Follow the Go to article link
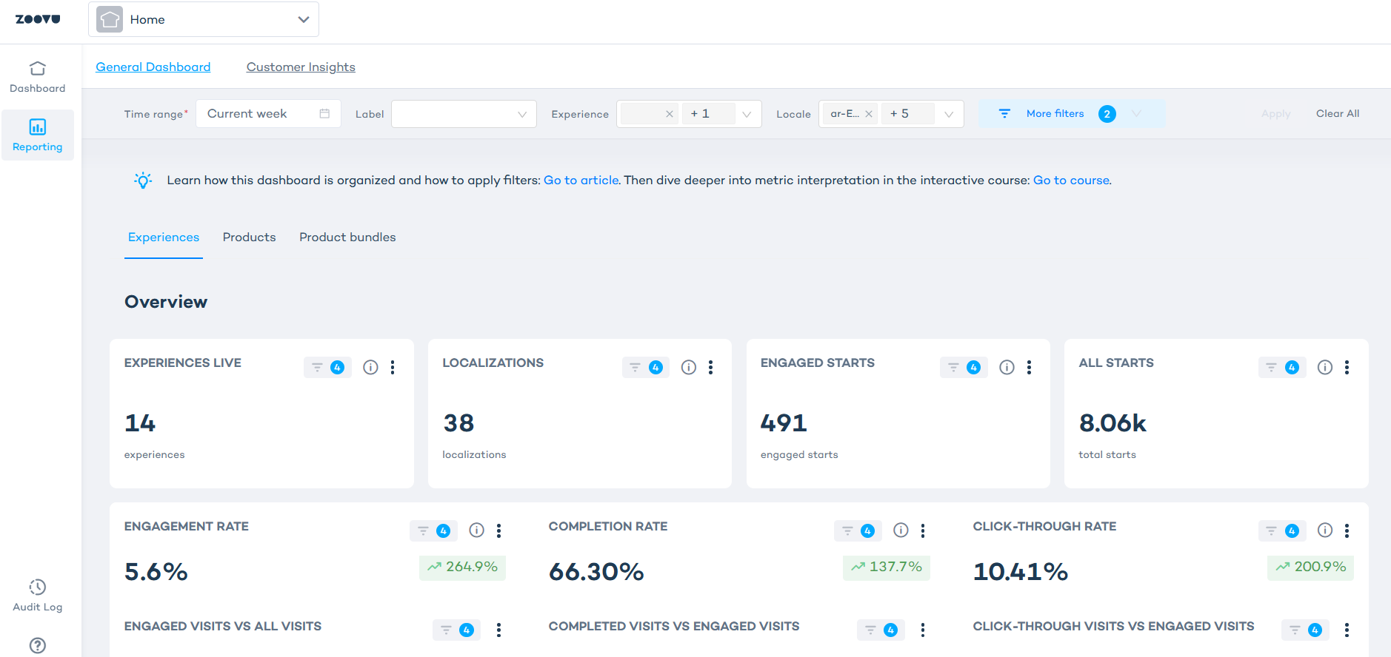Viewport: 1391px width, 657px height. pos(581,180)
